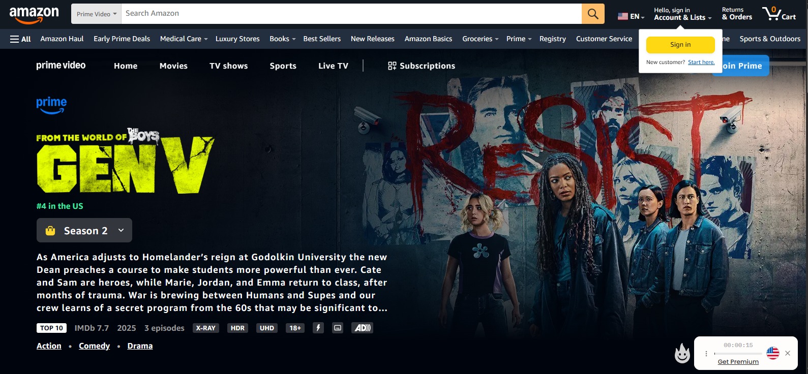
Task: Click the orange search magnifier button
Action: click(x=593, y=14)
